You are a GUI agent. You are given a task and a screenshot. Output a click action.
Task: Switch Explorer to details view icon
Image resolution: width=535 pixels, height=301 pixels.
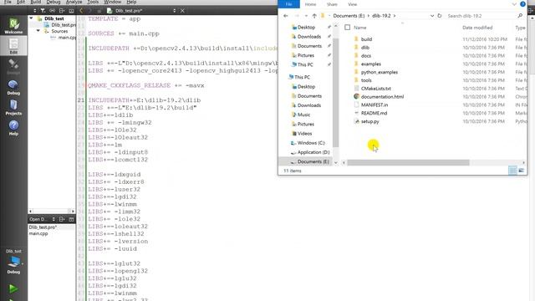click(512, 171)
